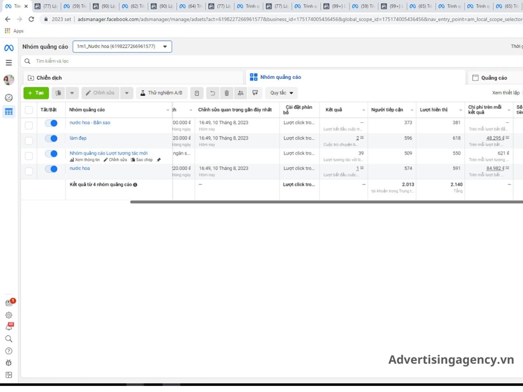This screenshot has height=392, width=523.
Task: Switch to the "Quảng cáo" tab
Action: 495,78
